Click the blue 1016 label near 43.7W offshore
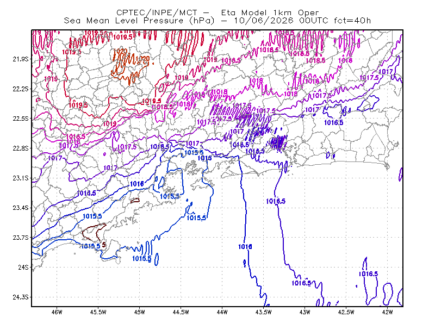Screen dimensions: 435x336 245,246
